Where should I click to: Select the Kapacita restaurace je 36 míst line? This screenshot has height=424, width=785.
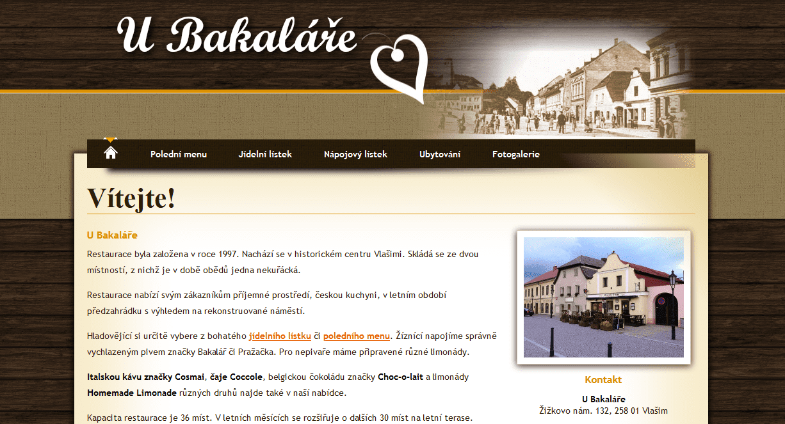tap(280, 418)
